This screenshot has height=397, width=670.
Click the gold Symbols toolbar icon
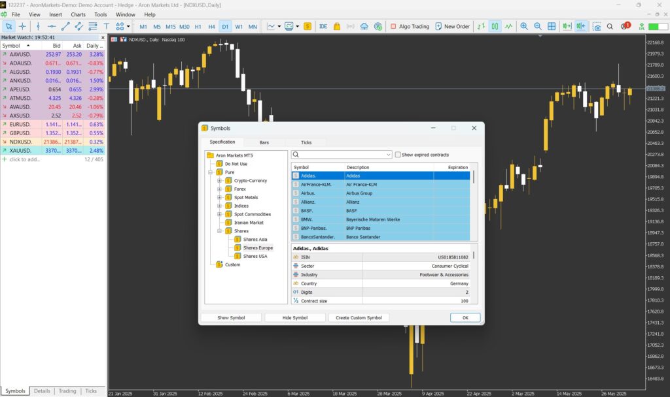coord(308,26)
